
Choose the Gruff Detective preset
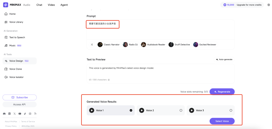click(x=180, y=45)
